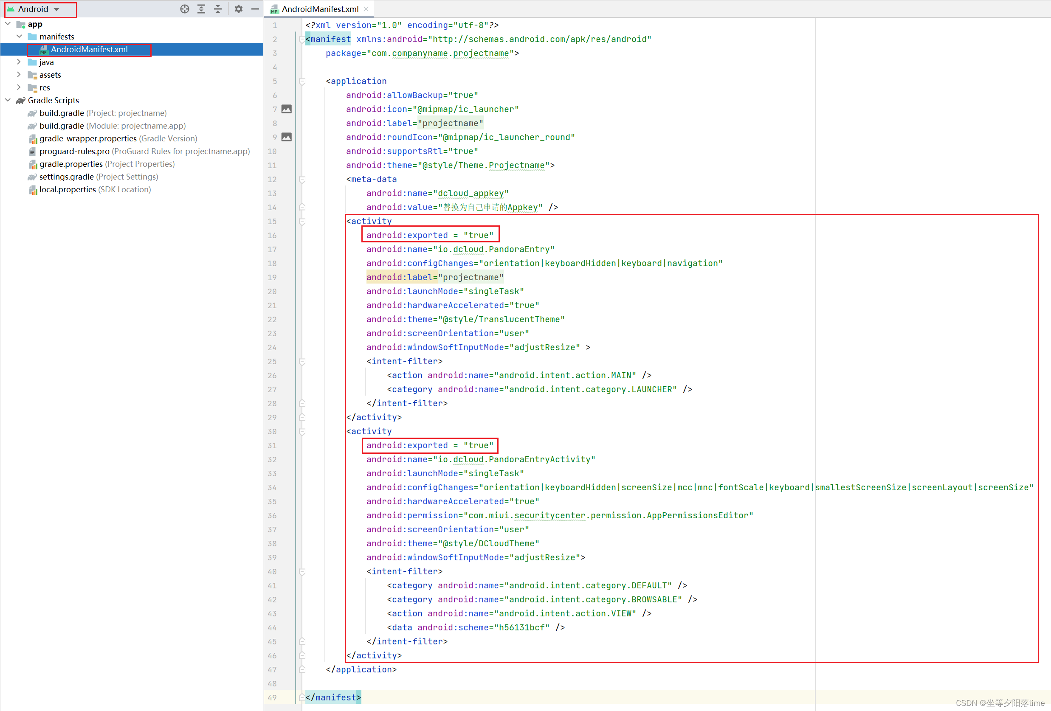Screen dimensions: 1051x711
Task: Click the locate/select opened file target icon
Action: (185, 9)
